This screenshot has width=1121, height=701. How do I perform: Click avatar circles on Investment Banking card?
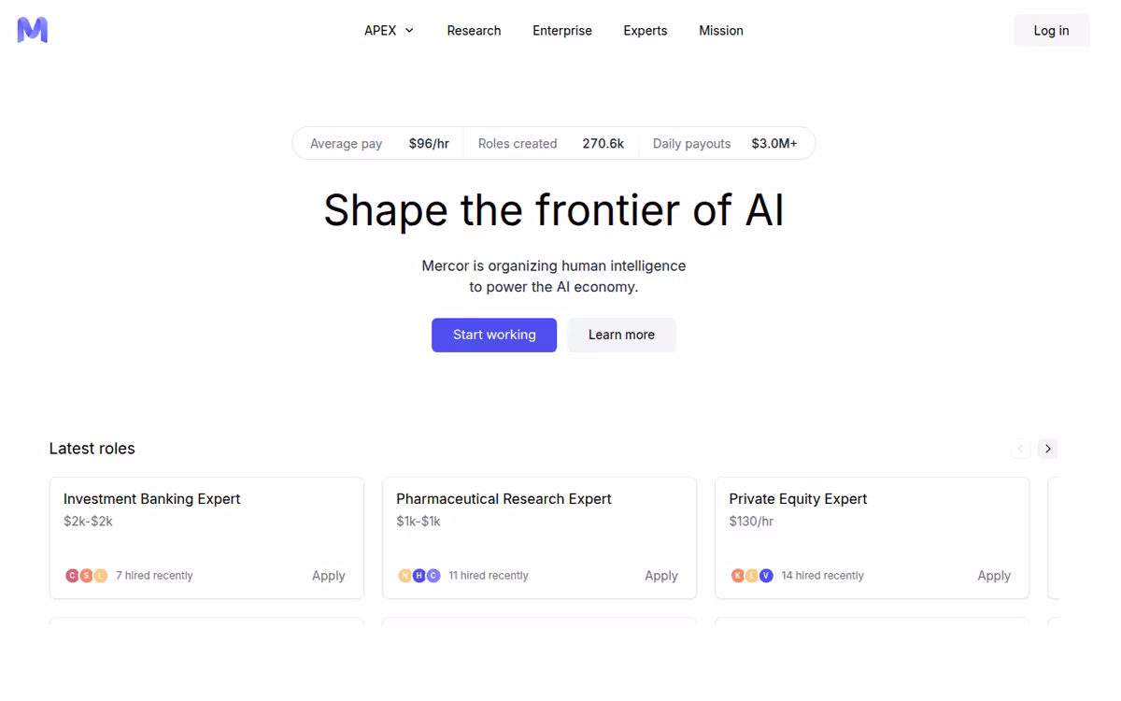(86, 576)
